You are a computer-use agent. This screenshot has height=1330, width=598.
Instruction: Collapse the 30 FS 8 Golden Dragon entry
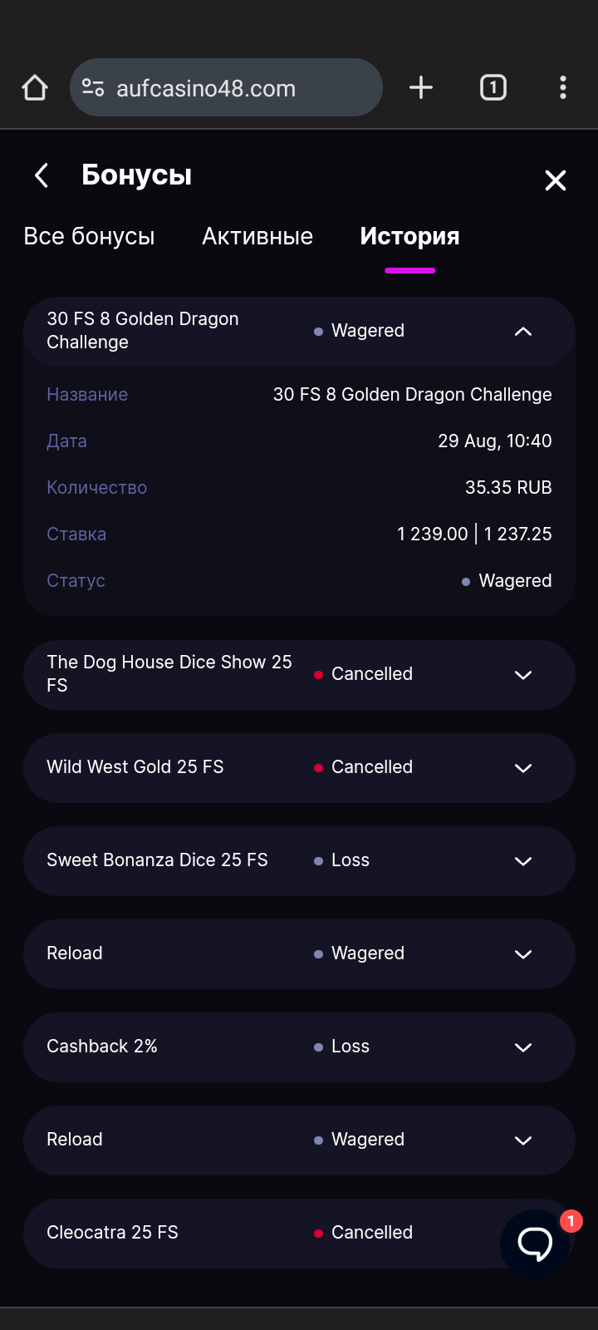(522, 332)
